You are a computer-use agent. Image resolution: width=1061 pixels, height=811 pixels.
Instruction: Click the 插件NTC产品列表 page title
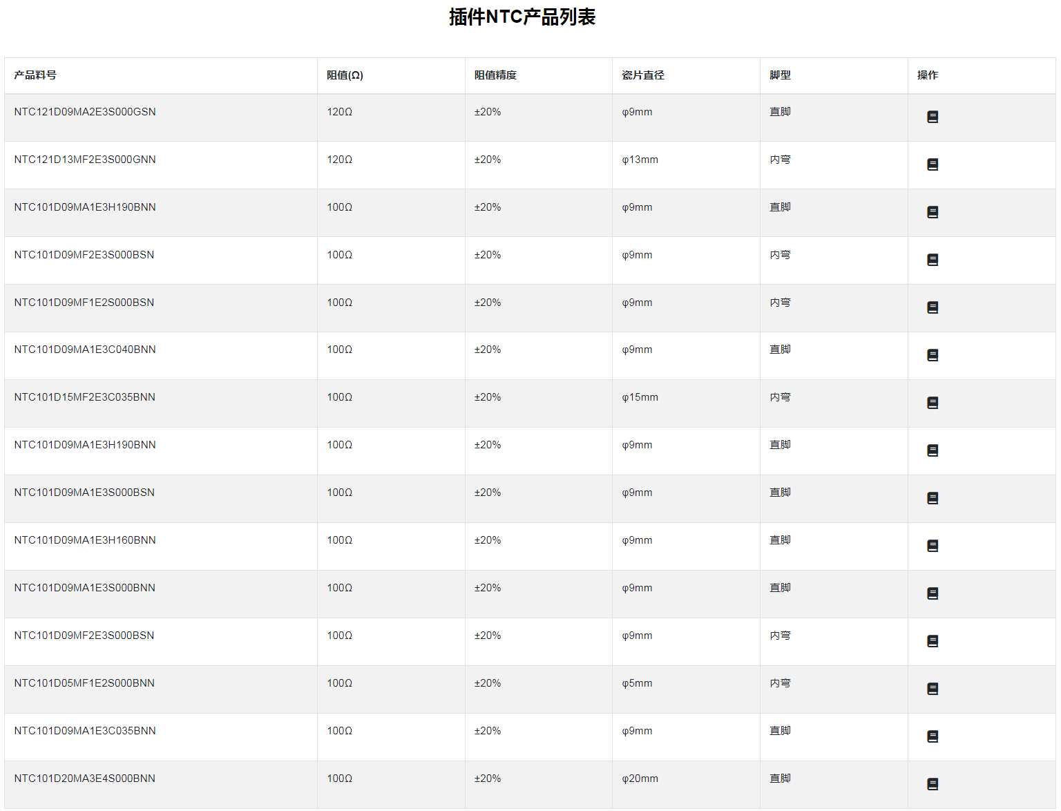(x=522, y=17)
